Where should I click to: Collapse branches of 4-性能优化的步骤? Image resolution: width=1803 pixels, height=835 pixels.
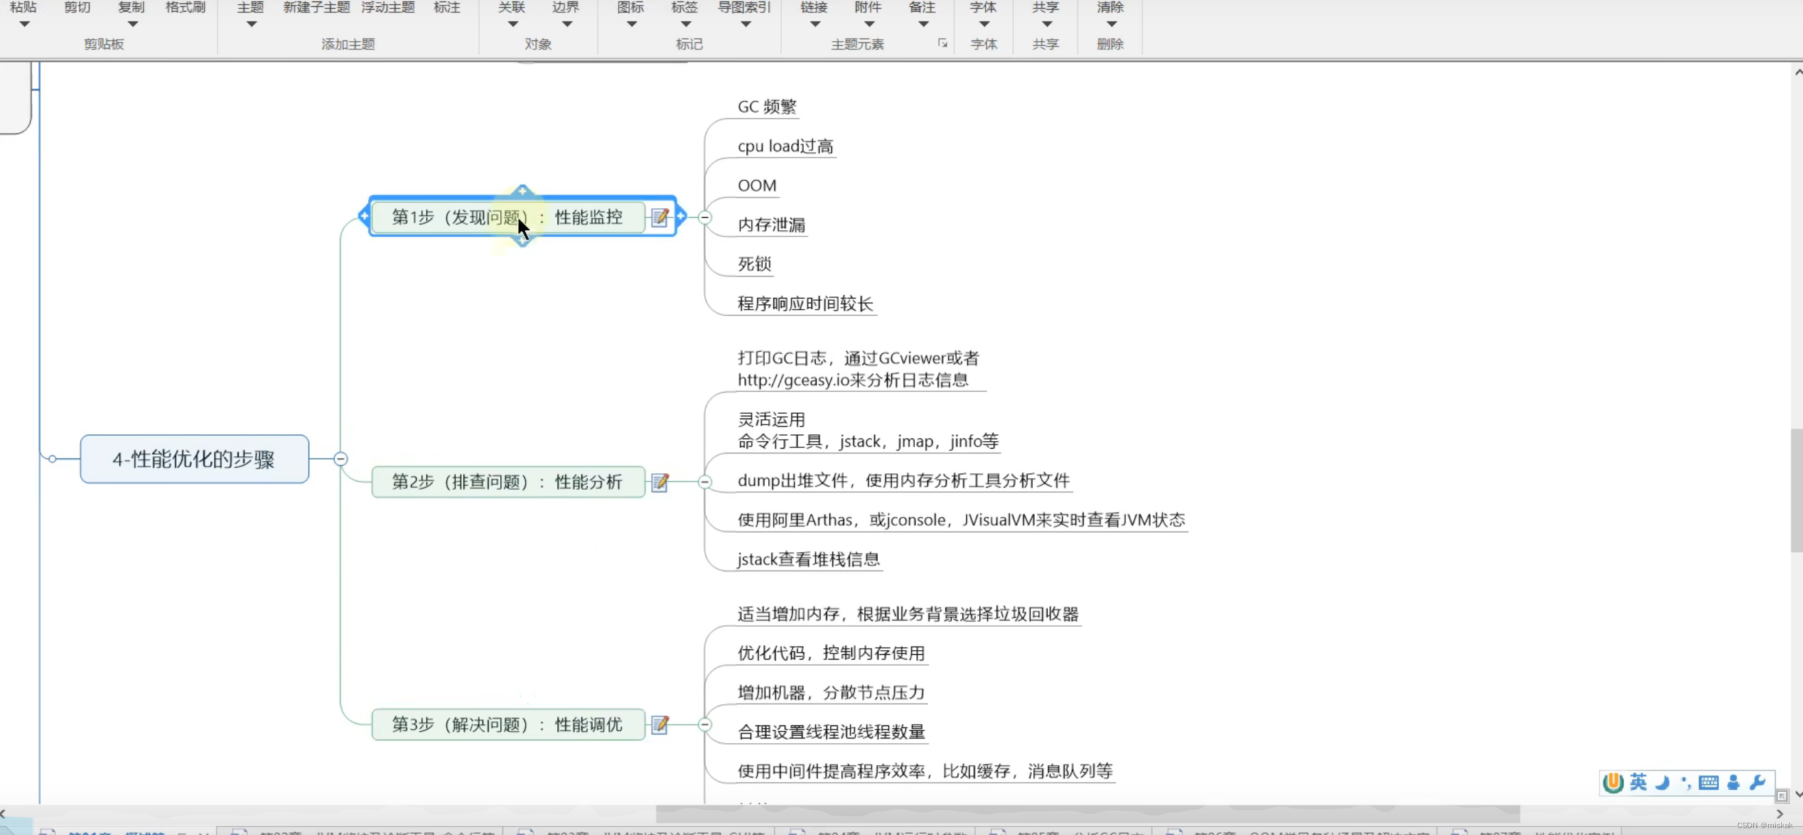(341, 459)
